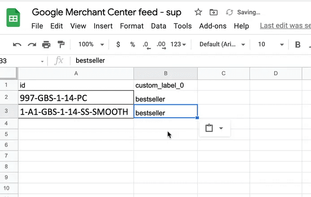This screenshot has width=311, height=197.
Task: Format as percent
Action: [x=133, y=44]
